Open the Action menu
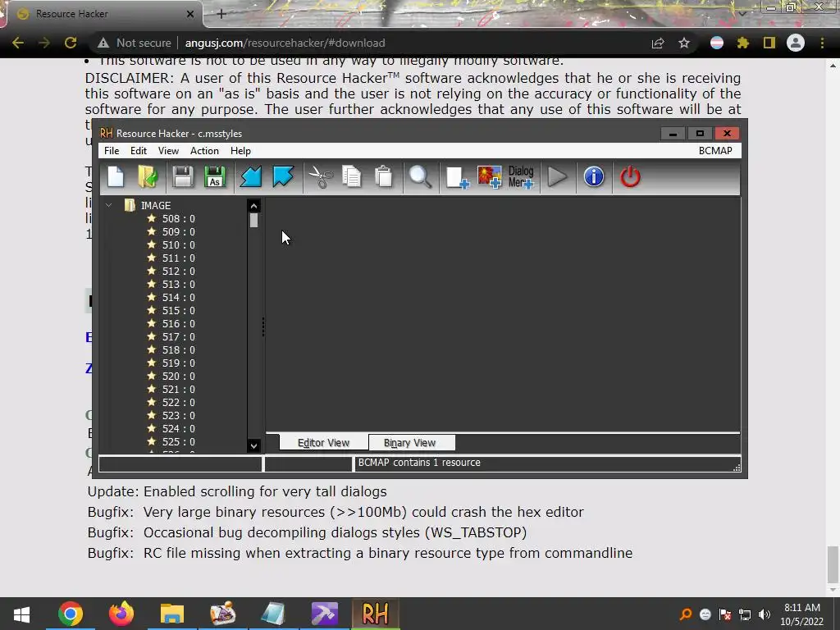 pos(204,151)
